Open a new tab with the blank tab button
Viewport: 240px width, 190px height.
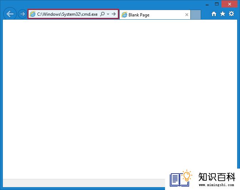[x=196, y=15]
